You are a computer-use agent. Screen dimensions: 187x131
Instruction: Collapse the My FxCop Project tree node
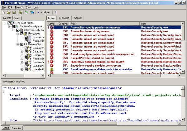(x=5, y=23)
